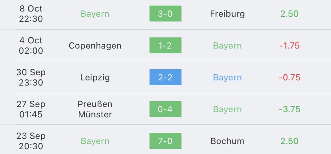This screenshot has width=331, height=154.
Task: Click the green -3.75 handicap value
Action: [289, 109]
